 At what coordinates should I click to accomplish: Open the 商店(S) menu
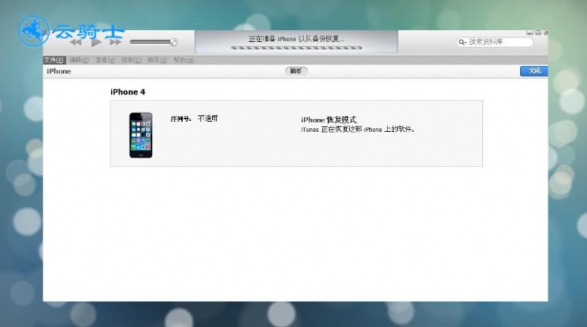(157, 60)
